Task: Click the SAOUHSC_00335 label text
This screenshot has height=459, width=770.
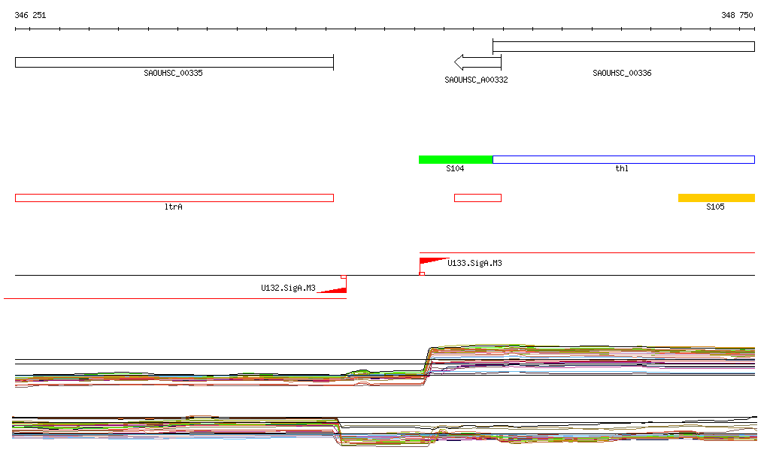Action: point(174,73)
